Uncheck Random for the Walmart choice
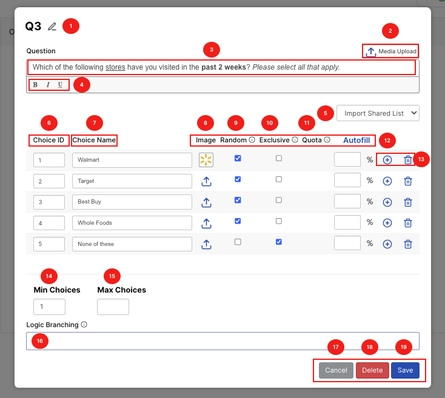Screen dimensions: 445x398 click(238, 158)
